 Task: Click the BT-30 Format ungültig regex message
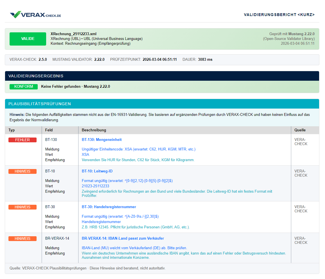[120, 216]
